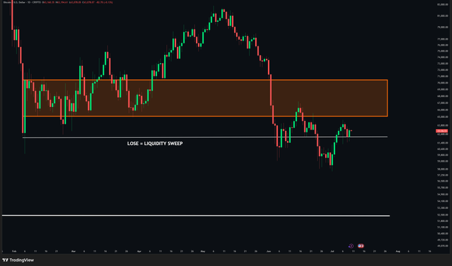Select the orange shaded rectangle drawing
This screenshot has height=266, width=452.
pyautogui.click(x=205, y=98)
